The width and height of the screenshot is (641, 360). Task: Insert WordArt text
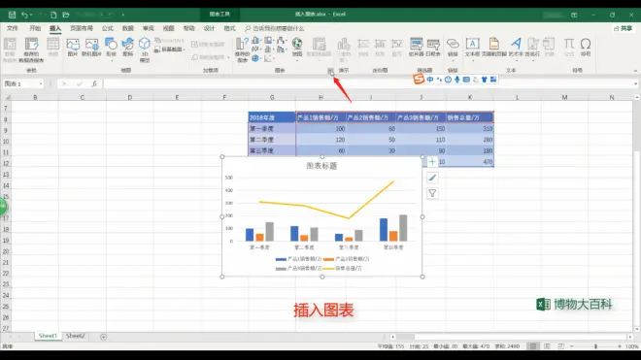tap(517, 49)
